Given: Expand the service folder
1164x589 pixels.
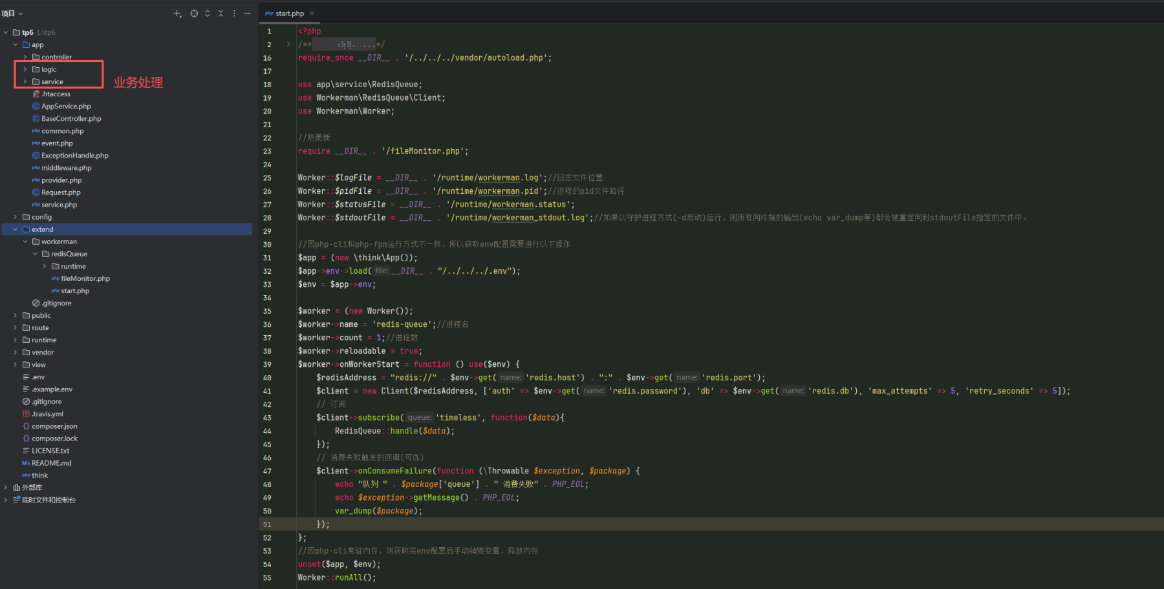Looking at the screenshot, I should (x=25, y=82).
